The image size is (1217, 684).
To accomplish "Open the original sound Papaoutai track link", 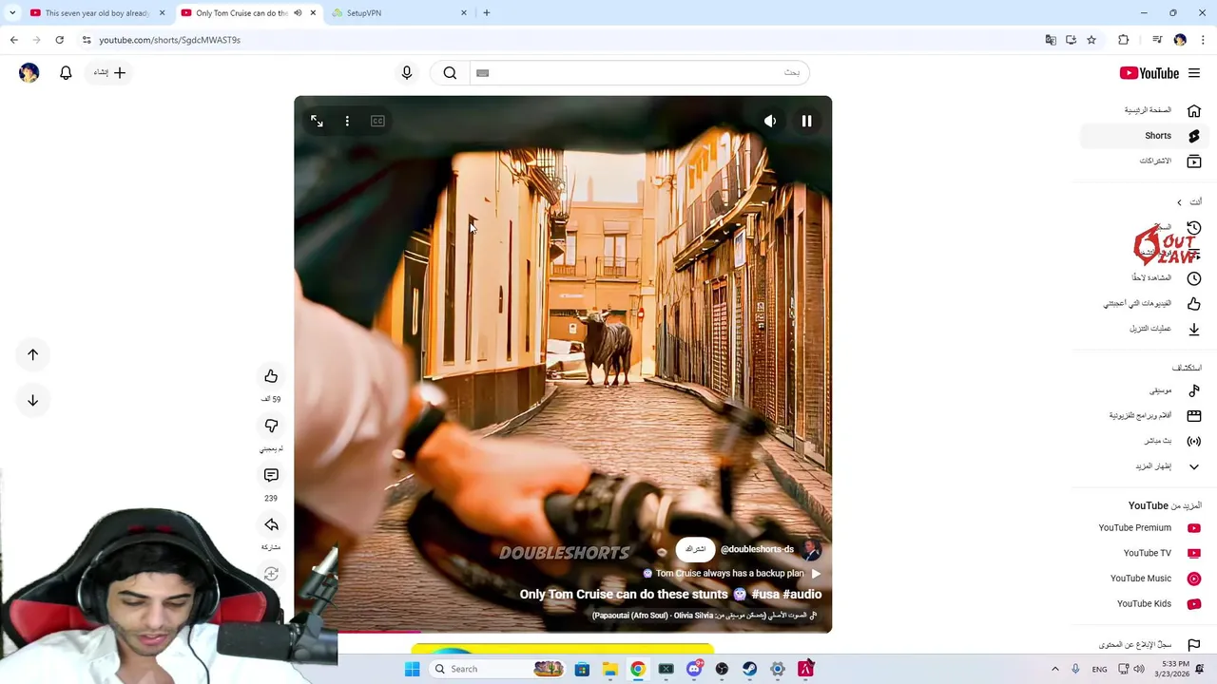I will [x=704, y=616].
